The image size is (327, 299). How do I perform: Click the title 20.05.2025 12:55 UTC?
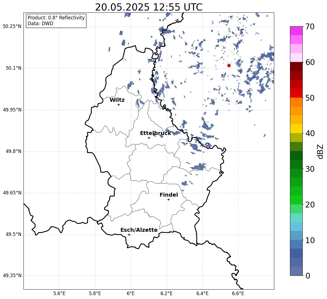pyautogui.click(x=149, y=7)
